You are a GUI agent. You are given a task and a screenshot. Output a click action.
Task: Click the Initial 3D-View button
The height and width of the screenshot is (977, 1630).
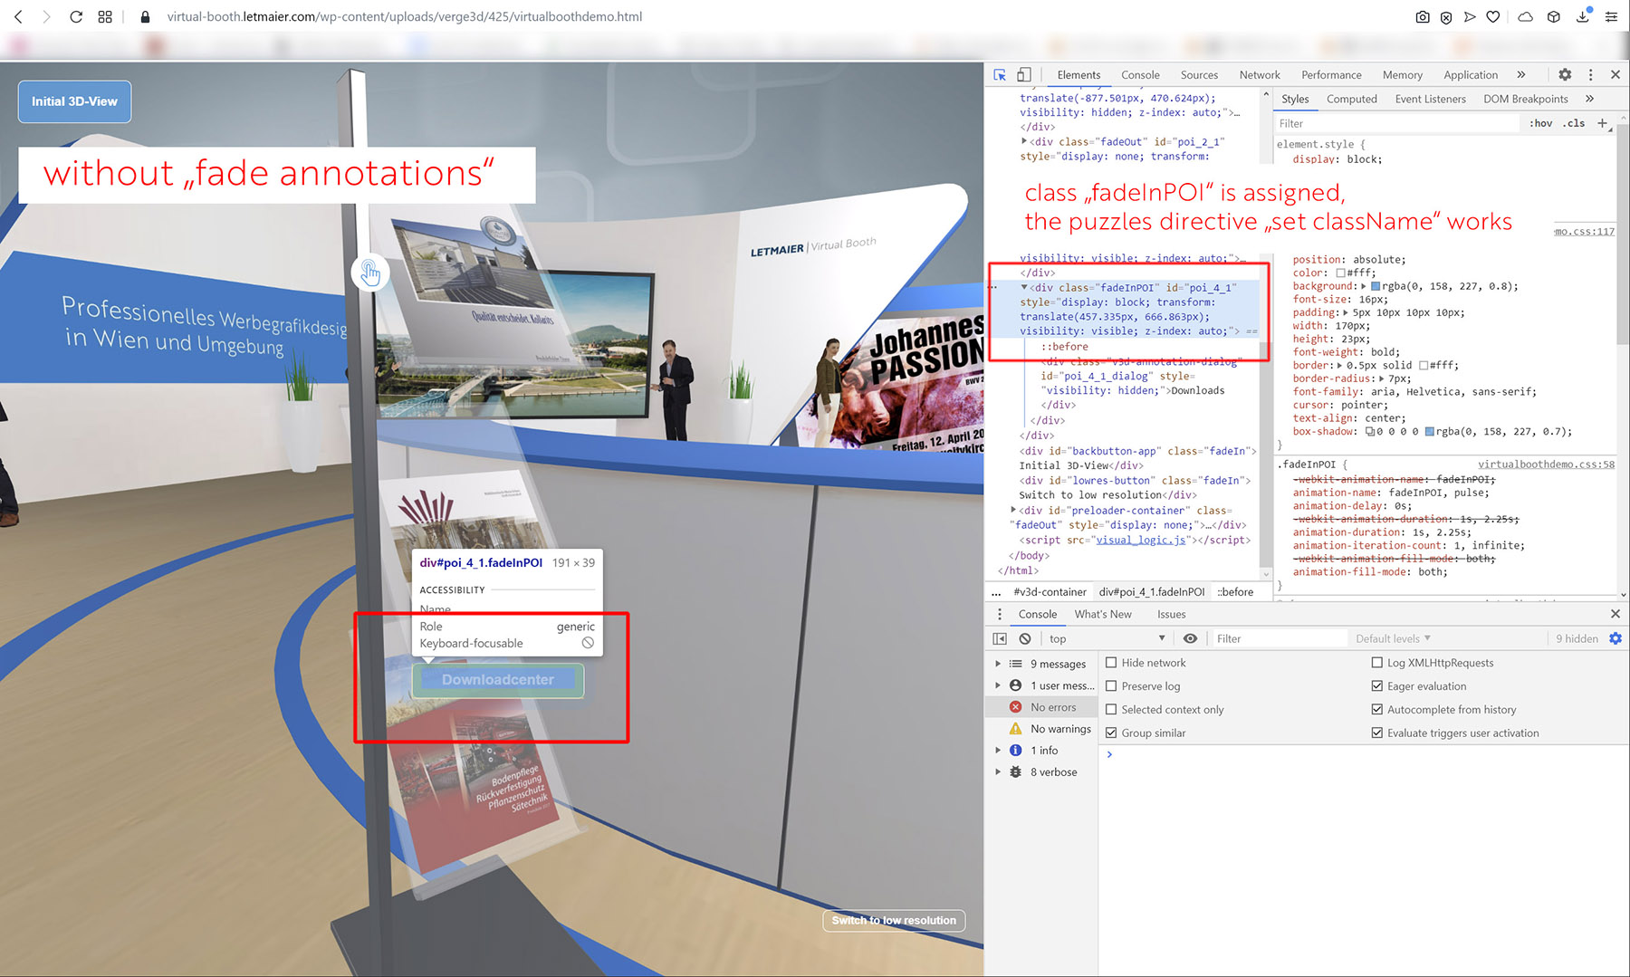(x=74, y=101)
